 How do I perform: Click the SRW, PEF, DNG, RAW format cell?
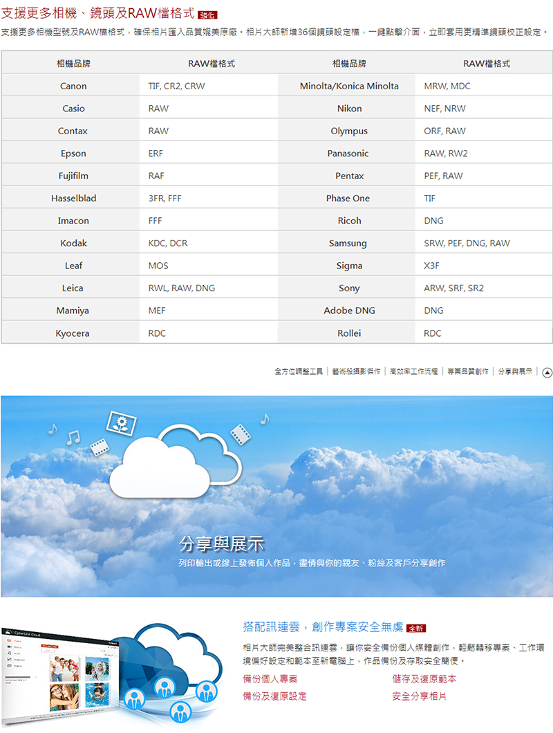coord(484,243)
